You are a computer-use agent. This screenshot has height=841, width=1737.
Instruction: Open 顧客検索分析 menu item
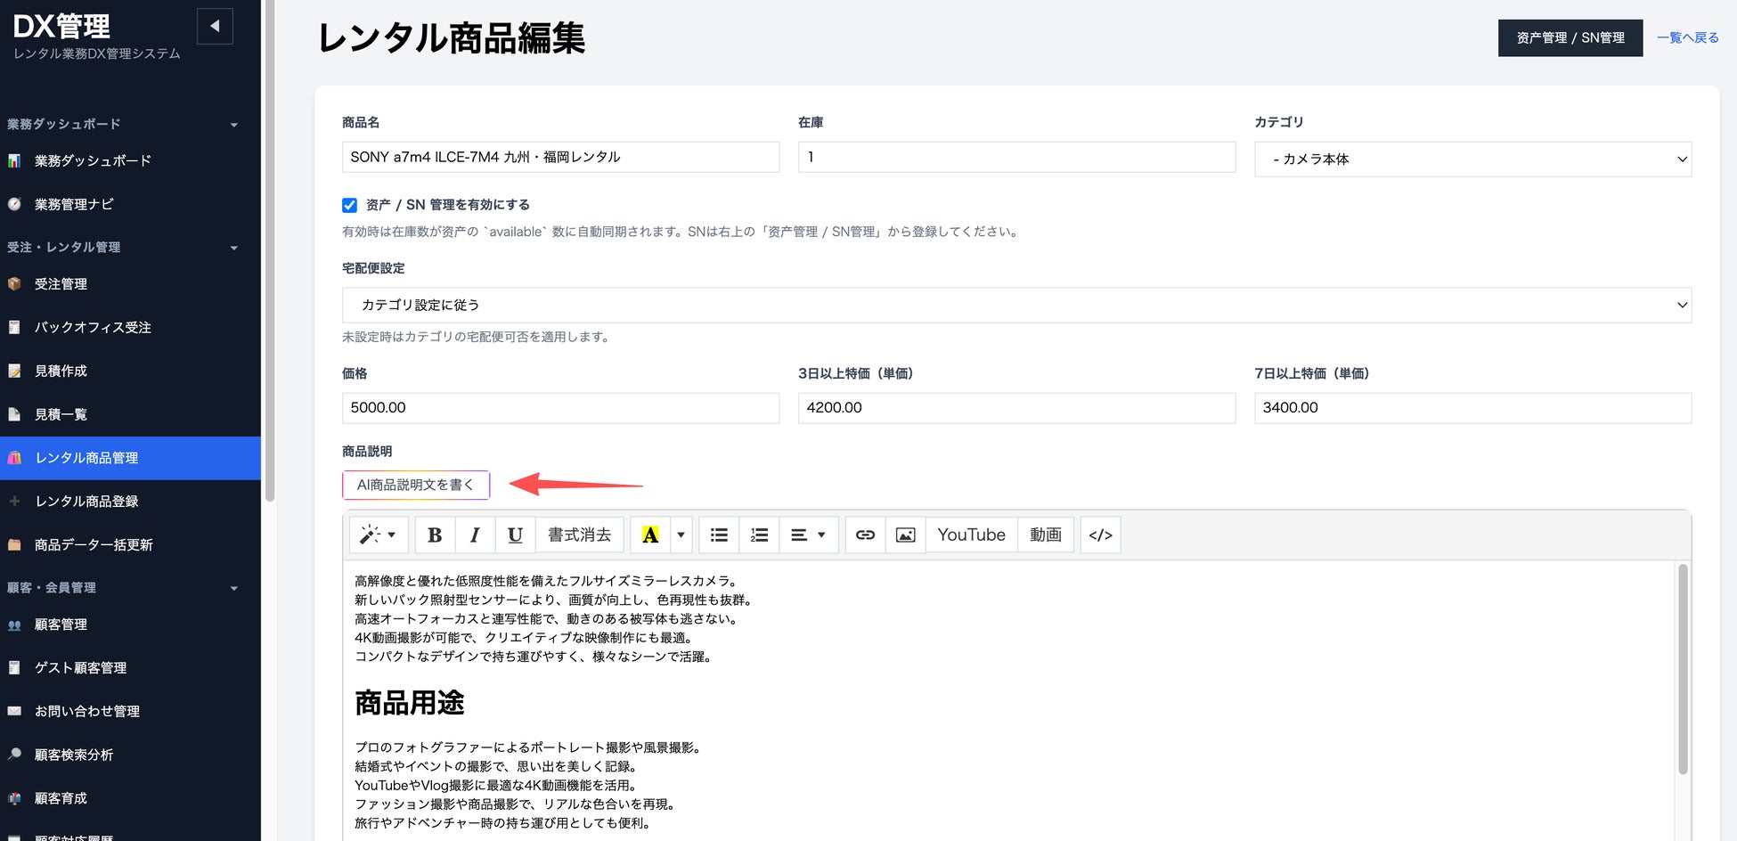point(74,755)
